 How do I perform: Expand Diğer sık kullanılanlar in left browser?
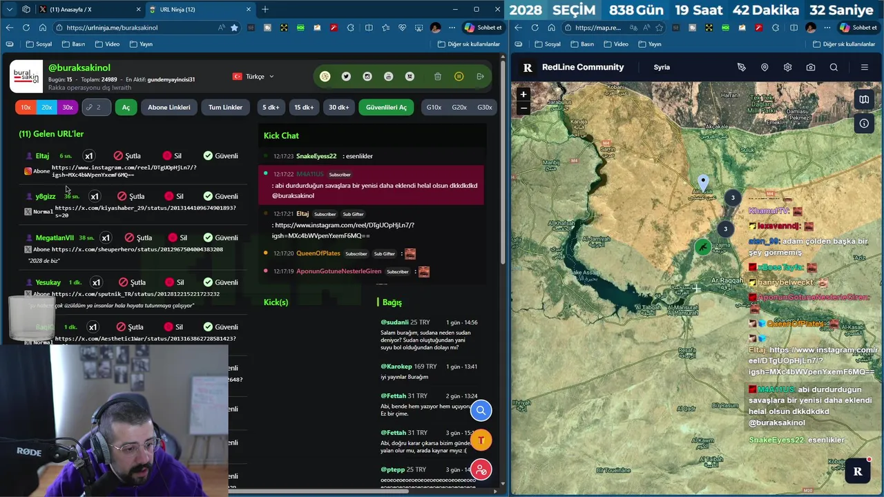pos(469,44)
